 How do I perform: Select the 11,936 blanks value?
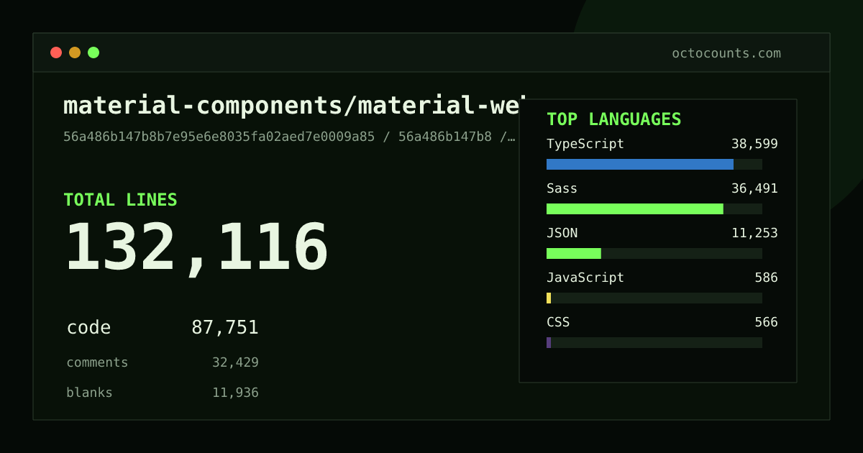[235, 393]
